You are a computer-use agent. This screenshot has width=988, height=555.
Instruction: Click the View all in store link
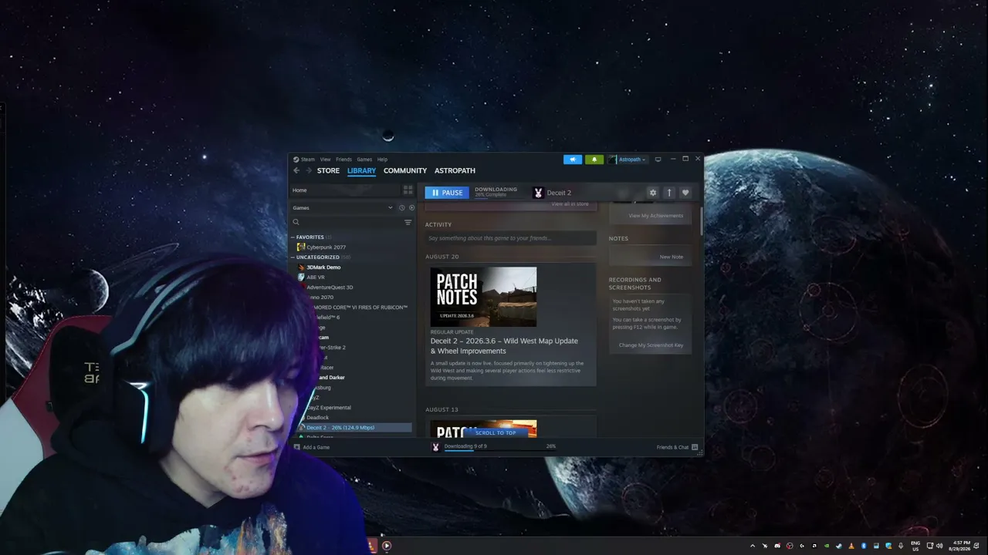570,204
